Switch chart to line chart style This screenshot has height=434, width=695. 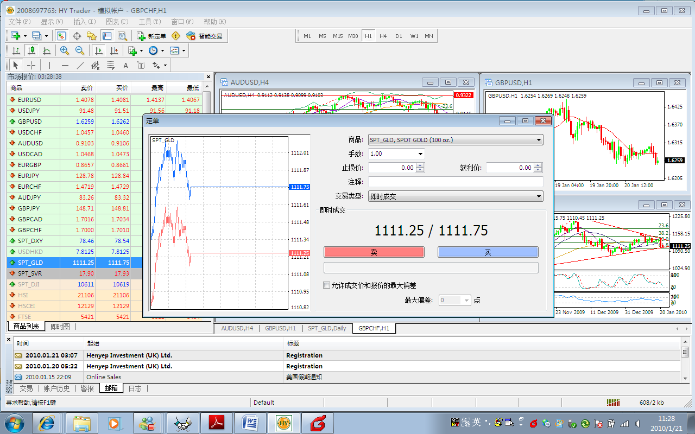tap(47, 50)
